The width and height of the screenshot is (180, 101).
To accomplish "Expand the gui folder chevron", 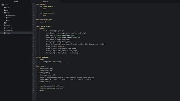I will (x=3, y=10).
